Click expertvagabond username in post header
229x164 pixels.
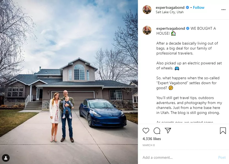(x=170, y=7)
